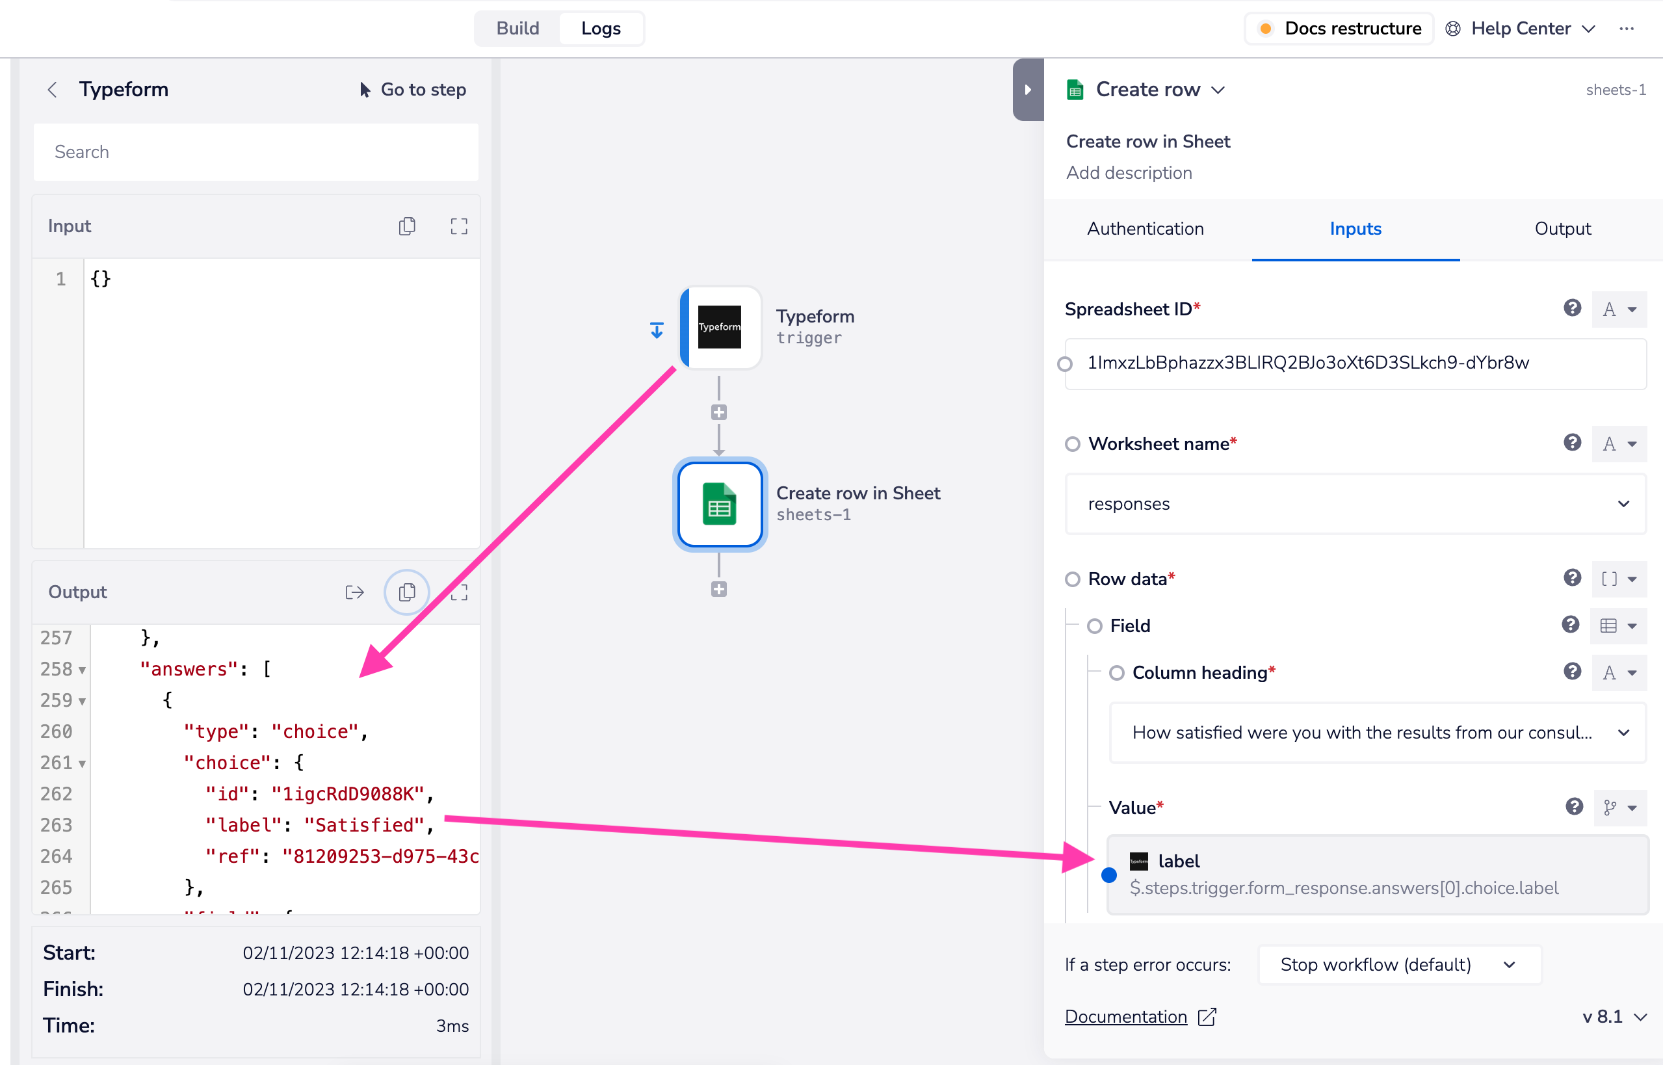Collapse the right properties panel arrow
Screen dimensions: 1663x1065
click(1028, 90)
